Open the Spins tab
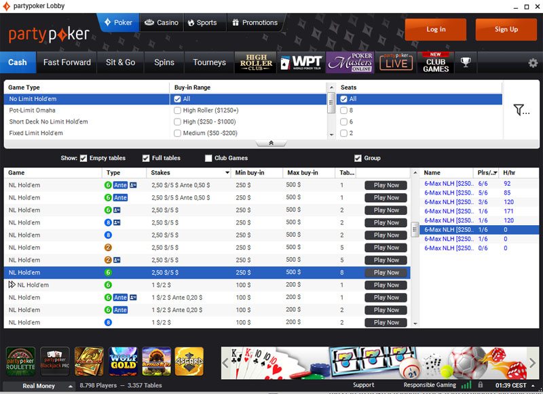The height and width of the screenshot is (394, 543). click(164, 62)
